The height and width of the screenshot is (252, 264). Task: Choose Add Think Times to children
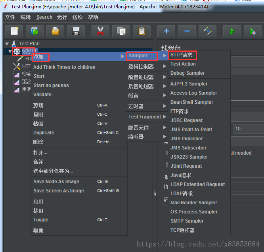[x=78, y=67]
